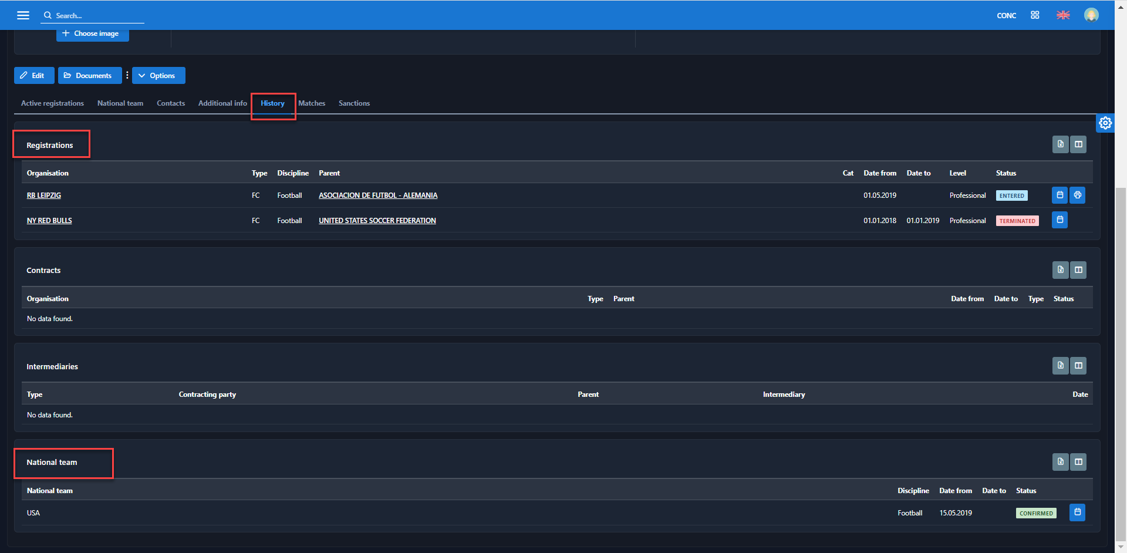The image size is (1127, 553).
Task: Open the three-dot more actions menu
Action: (x=127, y=76)
